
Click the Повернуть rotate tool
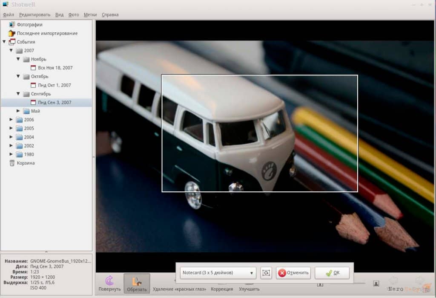pyautogui.click(x=109, y=283)
